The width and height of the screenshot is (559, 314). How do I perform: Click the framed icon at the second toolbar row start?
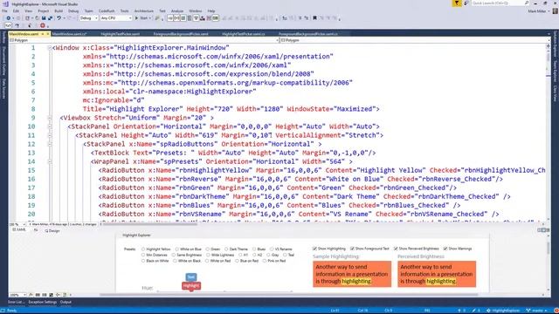[x=8, y=25]
